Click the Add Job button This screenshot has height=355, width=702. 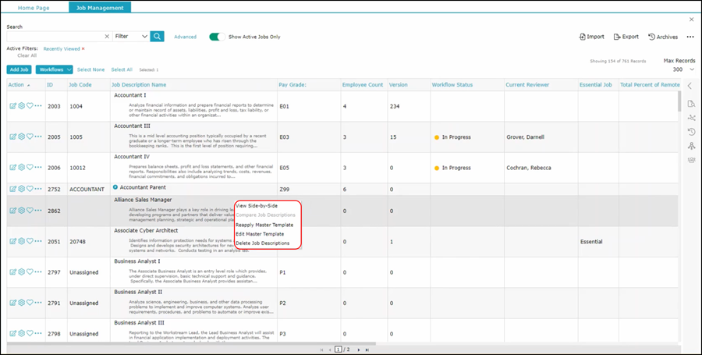tap(19, 69)
